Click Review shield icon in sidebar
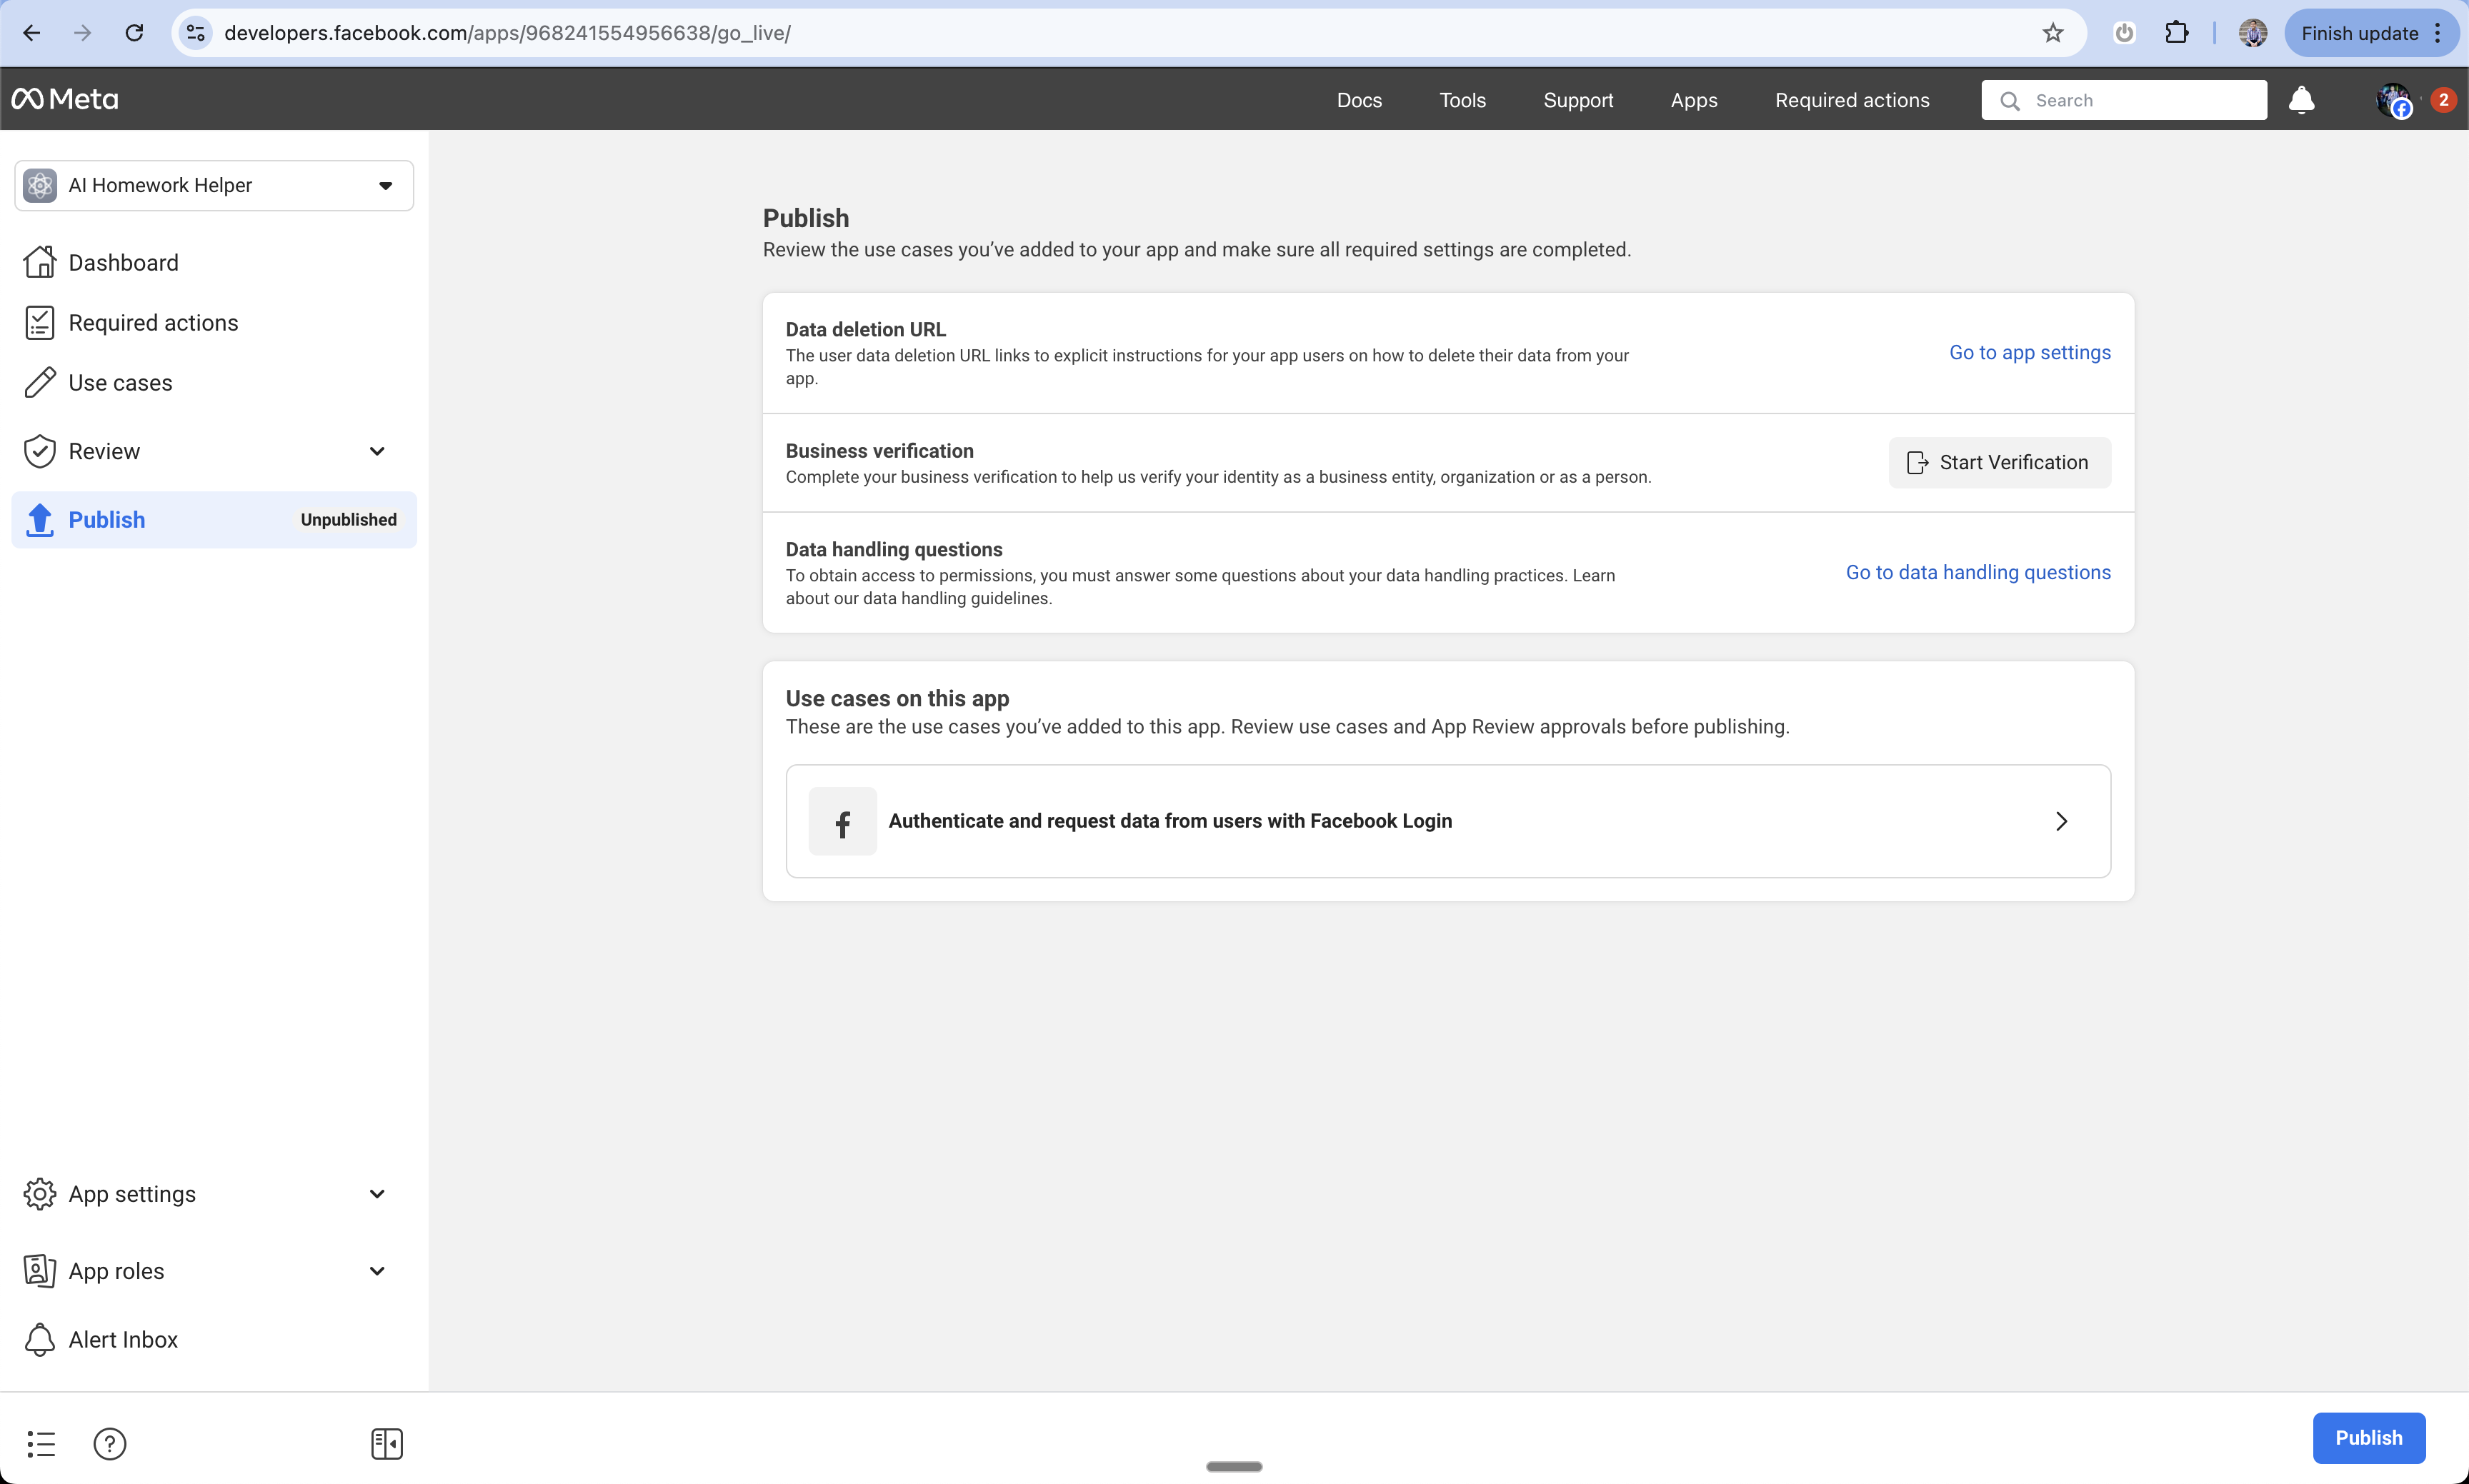Screen dimensions: 2469x1484 point(40,451)
